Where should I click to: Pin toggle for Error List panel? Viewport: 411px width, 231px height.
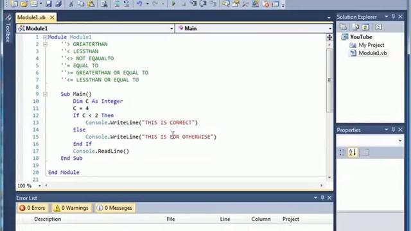pos(322,198)
